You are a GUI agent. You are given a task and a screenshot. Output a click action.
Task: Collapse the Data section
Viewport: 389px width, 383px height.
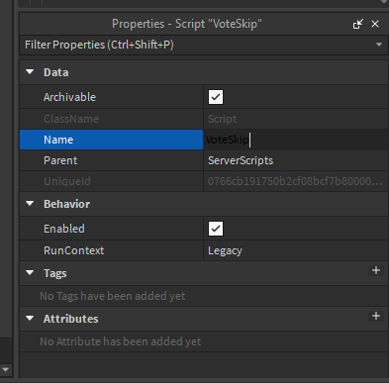pyautogui.click(x=30, y=72)
